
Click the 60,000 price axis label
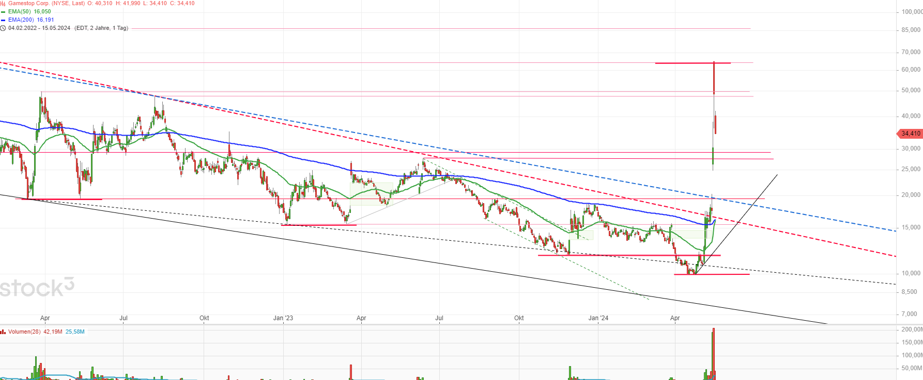pos(911,70)
